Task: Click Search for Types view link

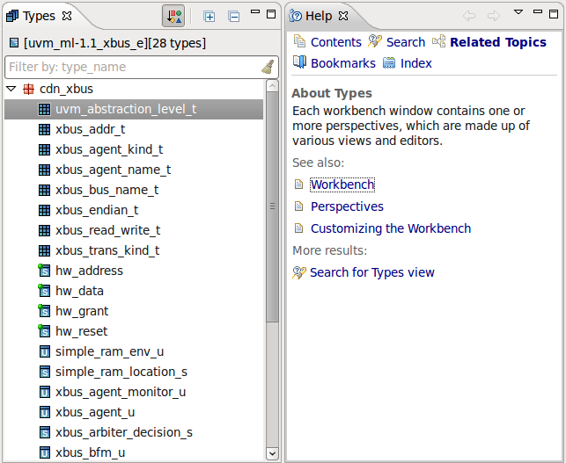Action: pos(371,272)
